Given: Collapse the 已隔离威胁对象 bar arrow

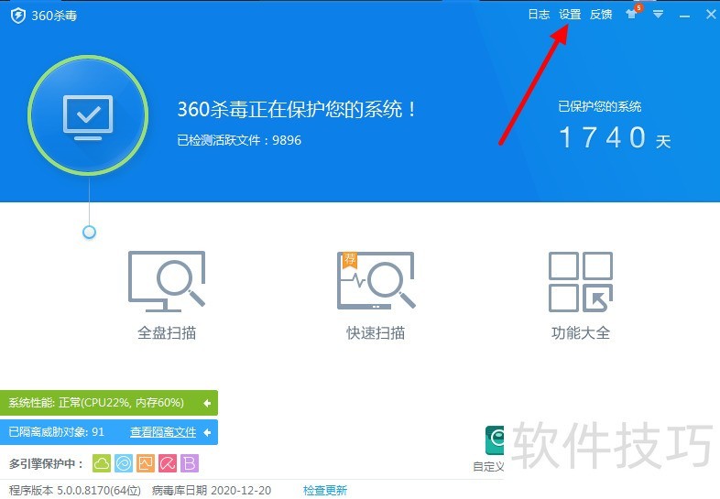Looking at the screenshot, I should coord(207,432).
